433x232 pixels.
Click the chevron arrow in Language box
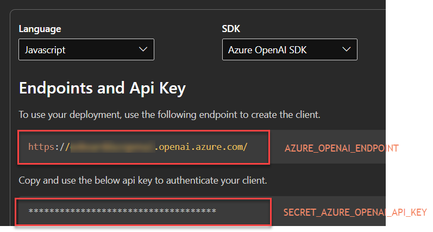point(143,49)
